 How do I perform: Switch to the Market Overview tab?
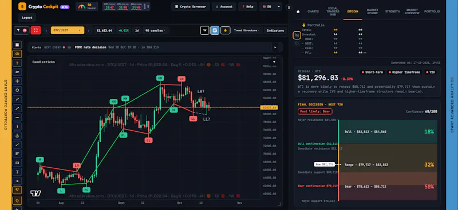click(x=412, y=11)
